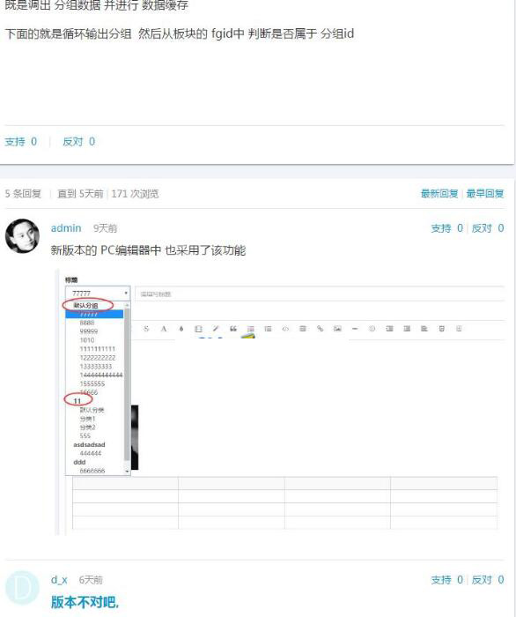This screenshot has width=516, height=617.
Task: Click 支持 0 on admin's reply
Action: pyautogui.click(x=446, y=228)
